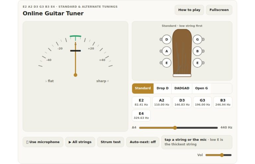This screenshot has height=164, width=255.
Task: Play the D3 146.83 Hz string
Action: [x=182, y=102]
